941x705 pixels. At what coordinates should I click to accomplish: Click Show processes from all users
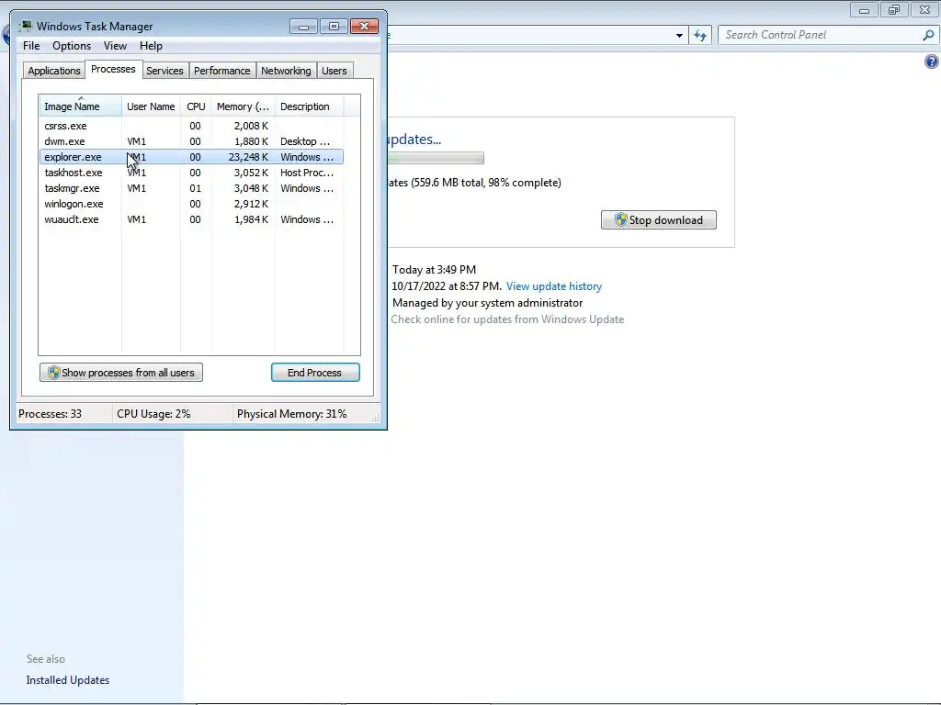pos(121,373)
